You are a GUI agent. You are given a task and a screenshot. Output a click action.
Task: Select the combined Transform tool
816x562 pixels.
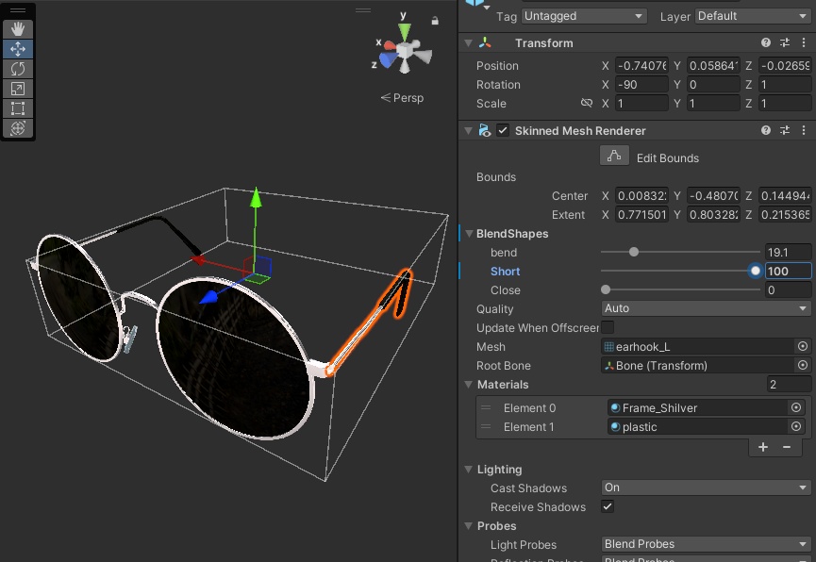click(18, 128)
